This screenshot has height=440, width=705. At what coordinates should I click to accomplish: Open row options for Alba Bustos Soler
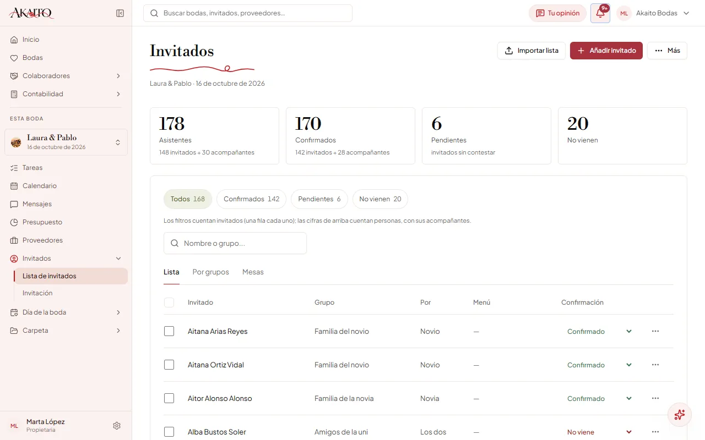point(655,432)
